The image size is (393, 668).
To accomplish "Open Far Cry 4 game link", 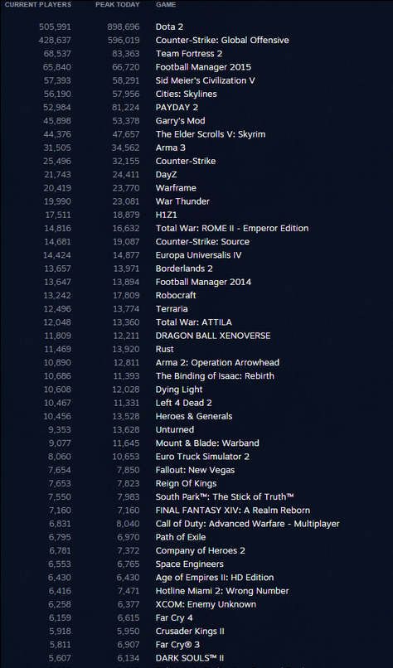I will coord(174,617).
